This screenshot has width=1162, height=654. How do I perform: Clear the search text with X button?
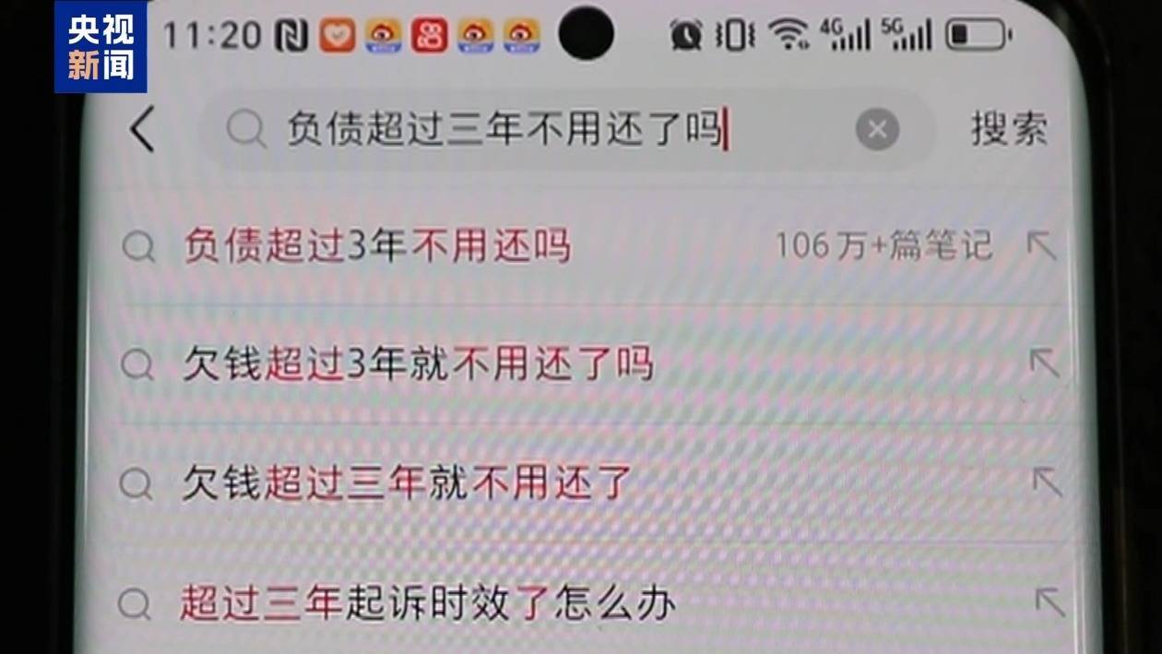click(877, 130)
